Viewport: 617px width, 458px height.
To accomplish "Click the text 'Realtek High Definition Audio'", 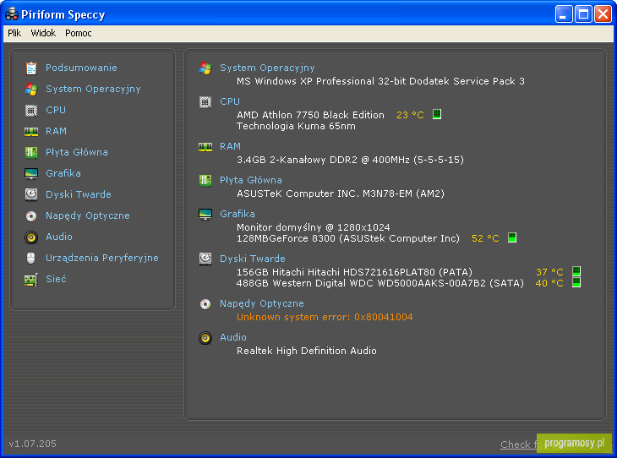I will pos(307,351).
